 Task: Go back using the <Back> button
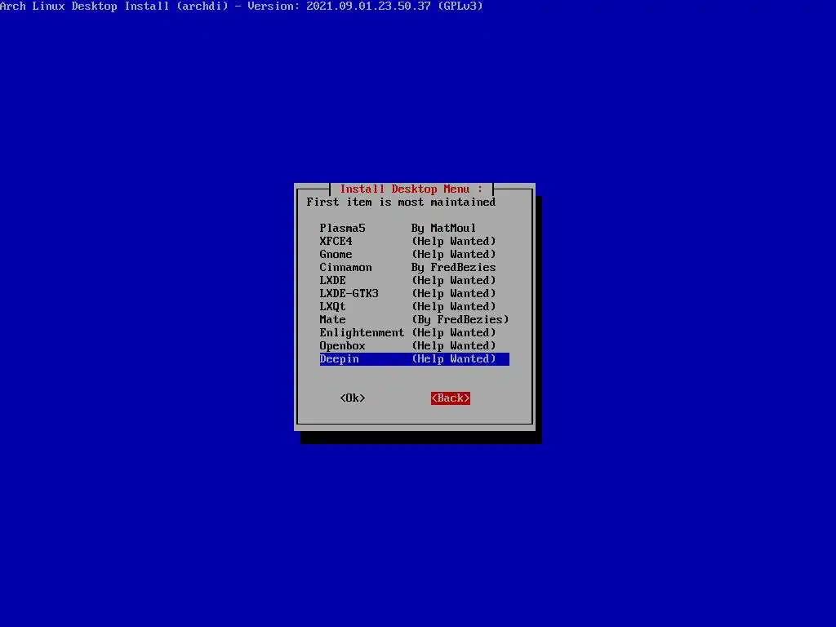(x=451, y=398)
